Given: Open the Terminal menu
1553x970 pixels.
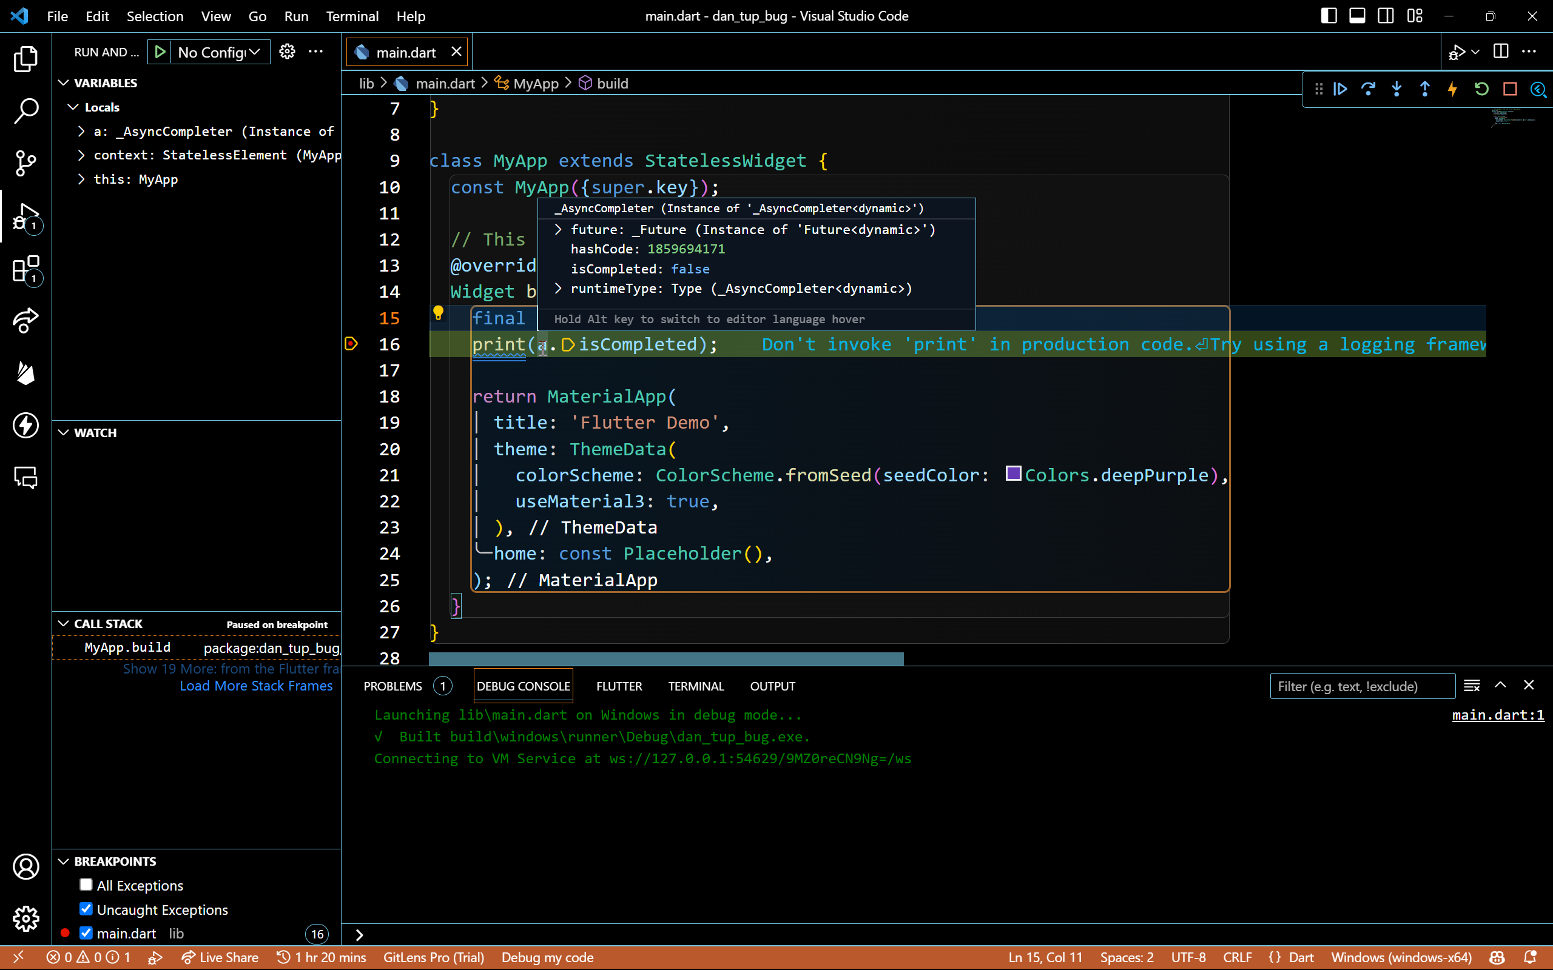Looking at the screenshot, I should (352, 16).
